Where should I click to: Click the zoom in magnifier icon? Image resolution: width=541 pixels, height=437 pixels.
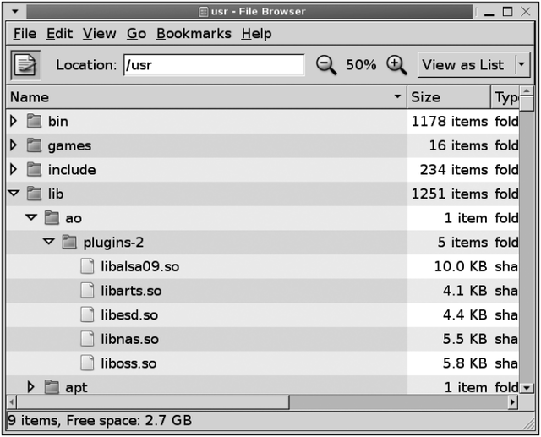click(396, 65)
